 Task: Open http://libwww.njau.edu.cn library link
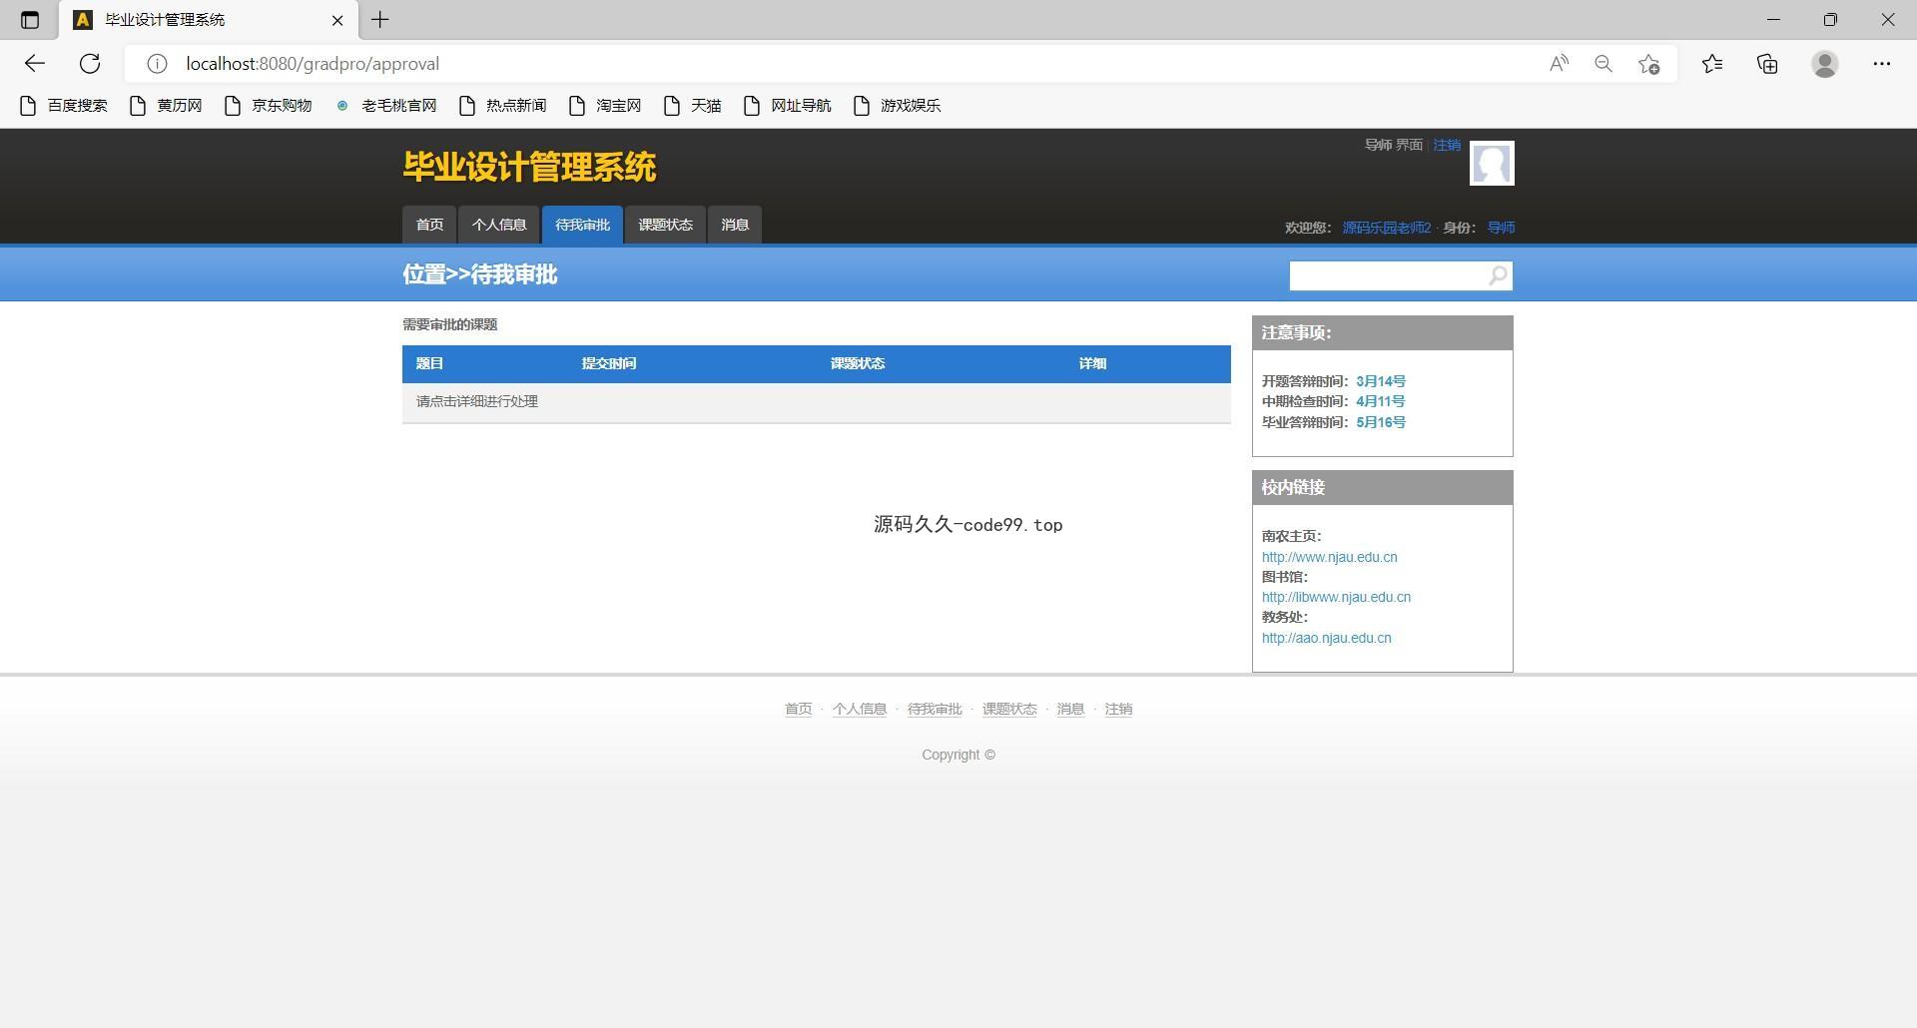[1336, 597]
